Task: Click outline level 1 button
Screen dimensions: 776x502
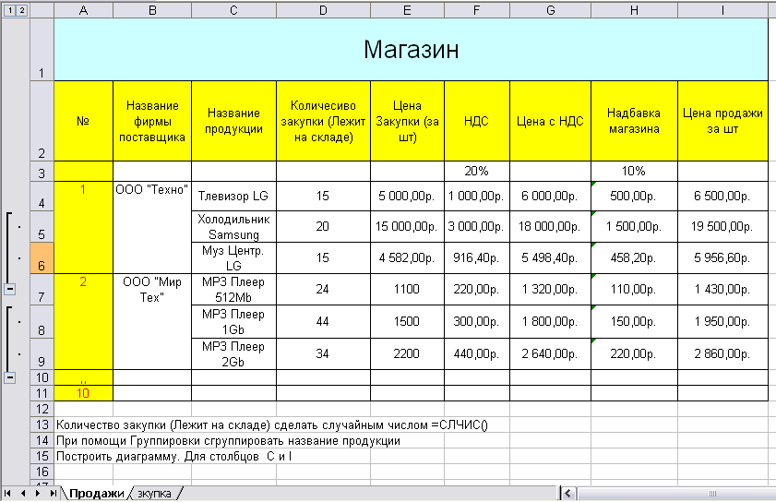Action: coord(9,10)
